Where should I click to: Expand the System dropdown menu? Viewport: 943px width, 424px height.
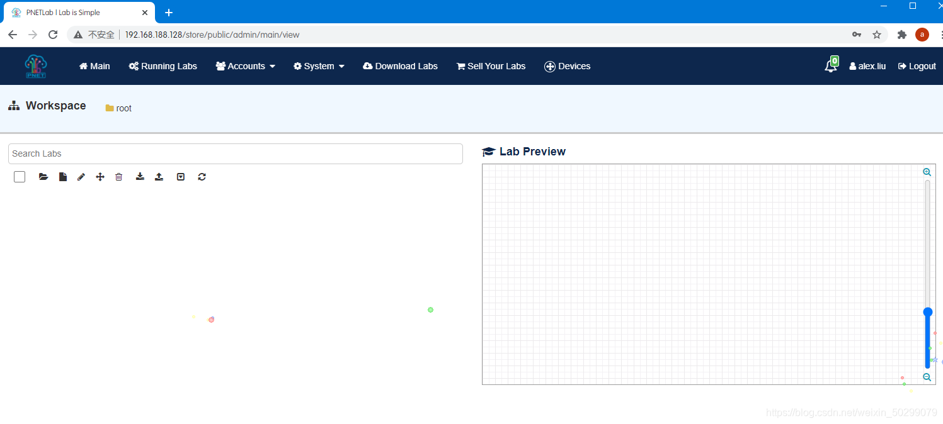[319, 66]
